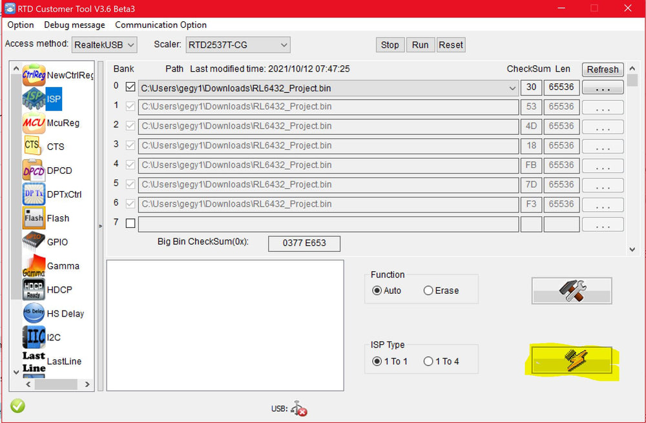This screenshot has height=423, width=646.
Task: Select the DPCD tool
Action: (x=34, y=170)
